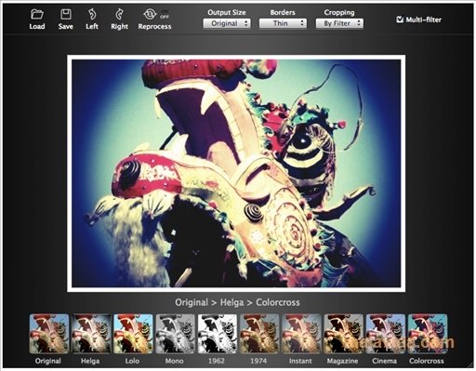
Task: Enable the Multi-filter checkbox
Action: pos(400,20)
